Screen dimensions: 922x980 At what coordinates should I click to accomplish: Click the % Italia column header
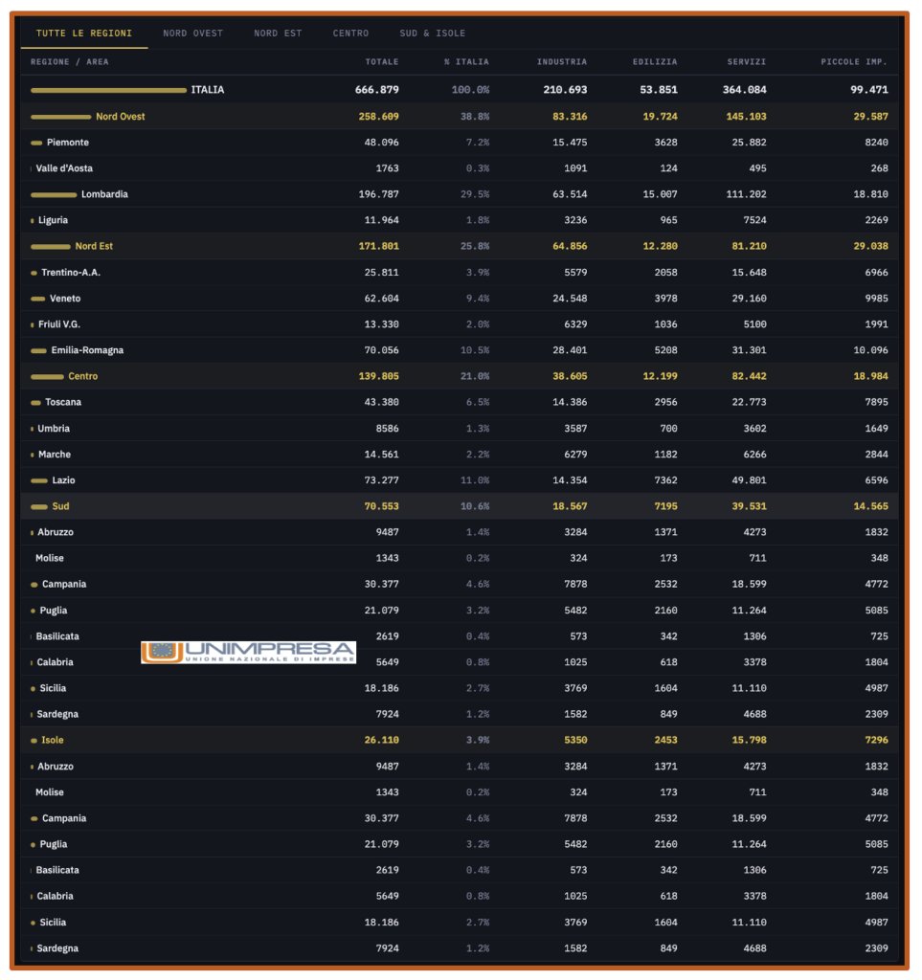[466, 62]
